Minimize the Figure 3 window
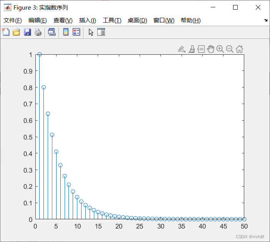Viewport: 270px width, 242px height. click(x=213, y=7)
